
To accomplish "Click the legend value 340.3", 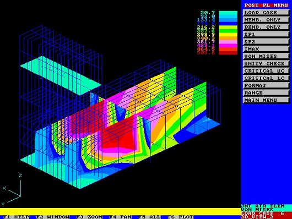I will [206, 38].
